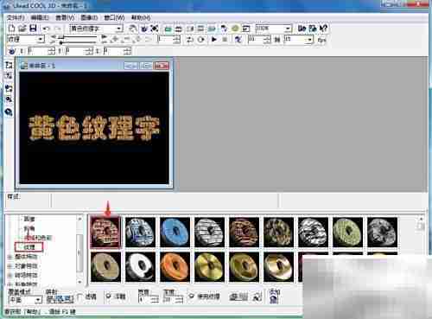Select the brick texture thumbnail

point(105,233)
